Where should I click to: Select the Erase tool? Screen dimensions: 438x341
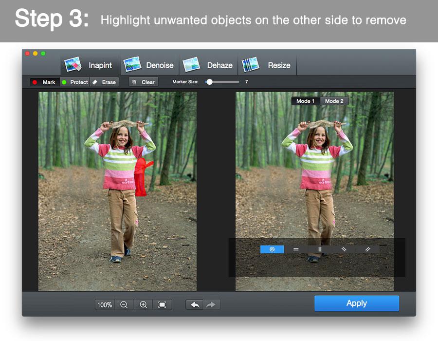pos(104,82)
